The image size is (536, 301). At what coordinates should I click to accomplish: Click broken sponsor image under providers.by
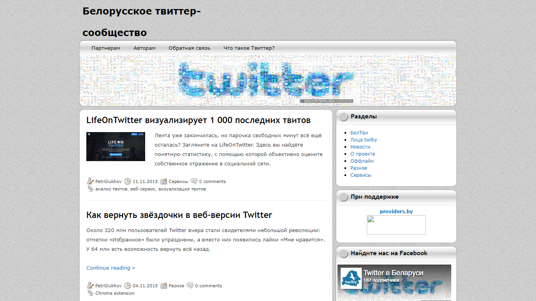(396, 225)
